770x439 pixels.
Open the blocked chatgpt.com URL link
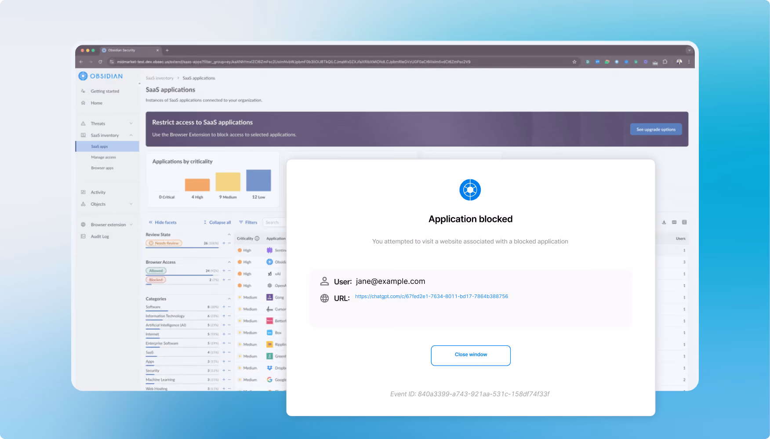(x=432, y=297)
